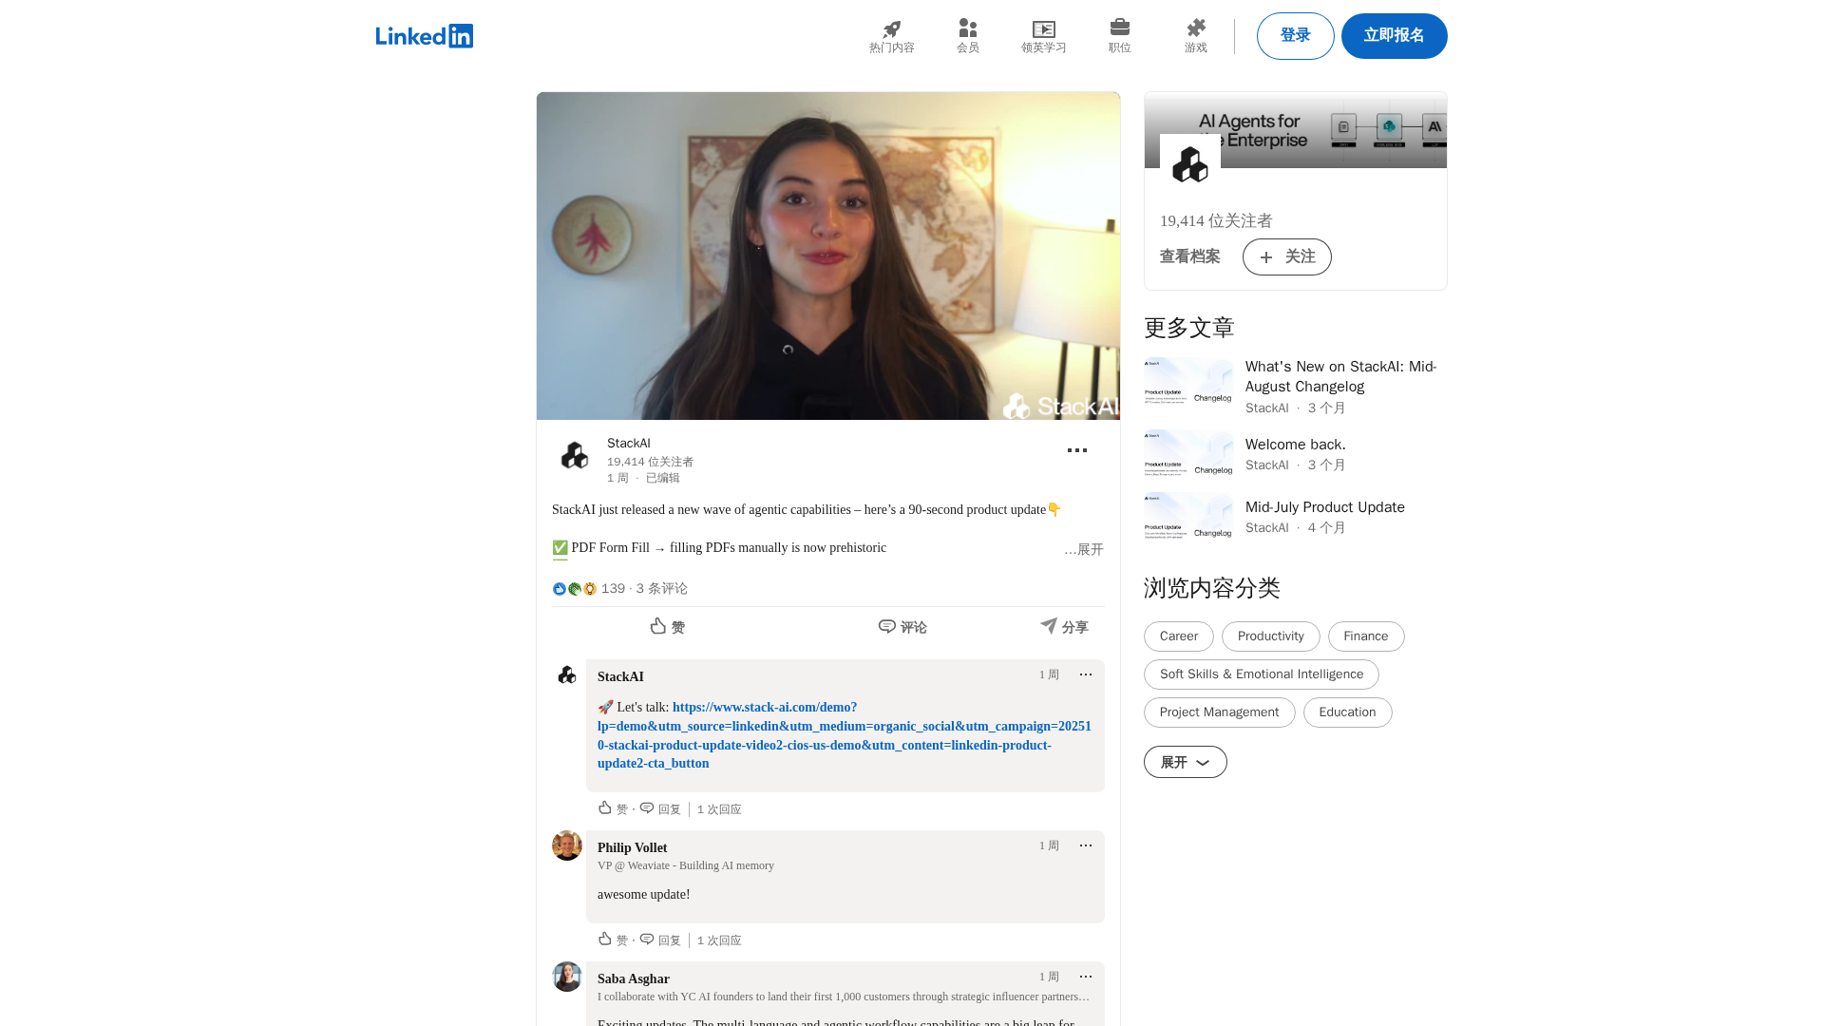This screenshot has height=1026, width=1824.
Task: Open Philip Vollet comment options menu
Action: pos(1085,845)
